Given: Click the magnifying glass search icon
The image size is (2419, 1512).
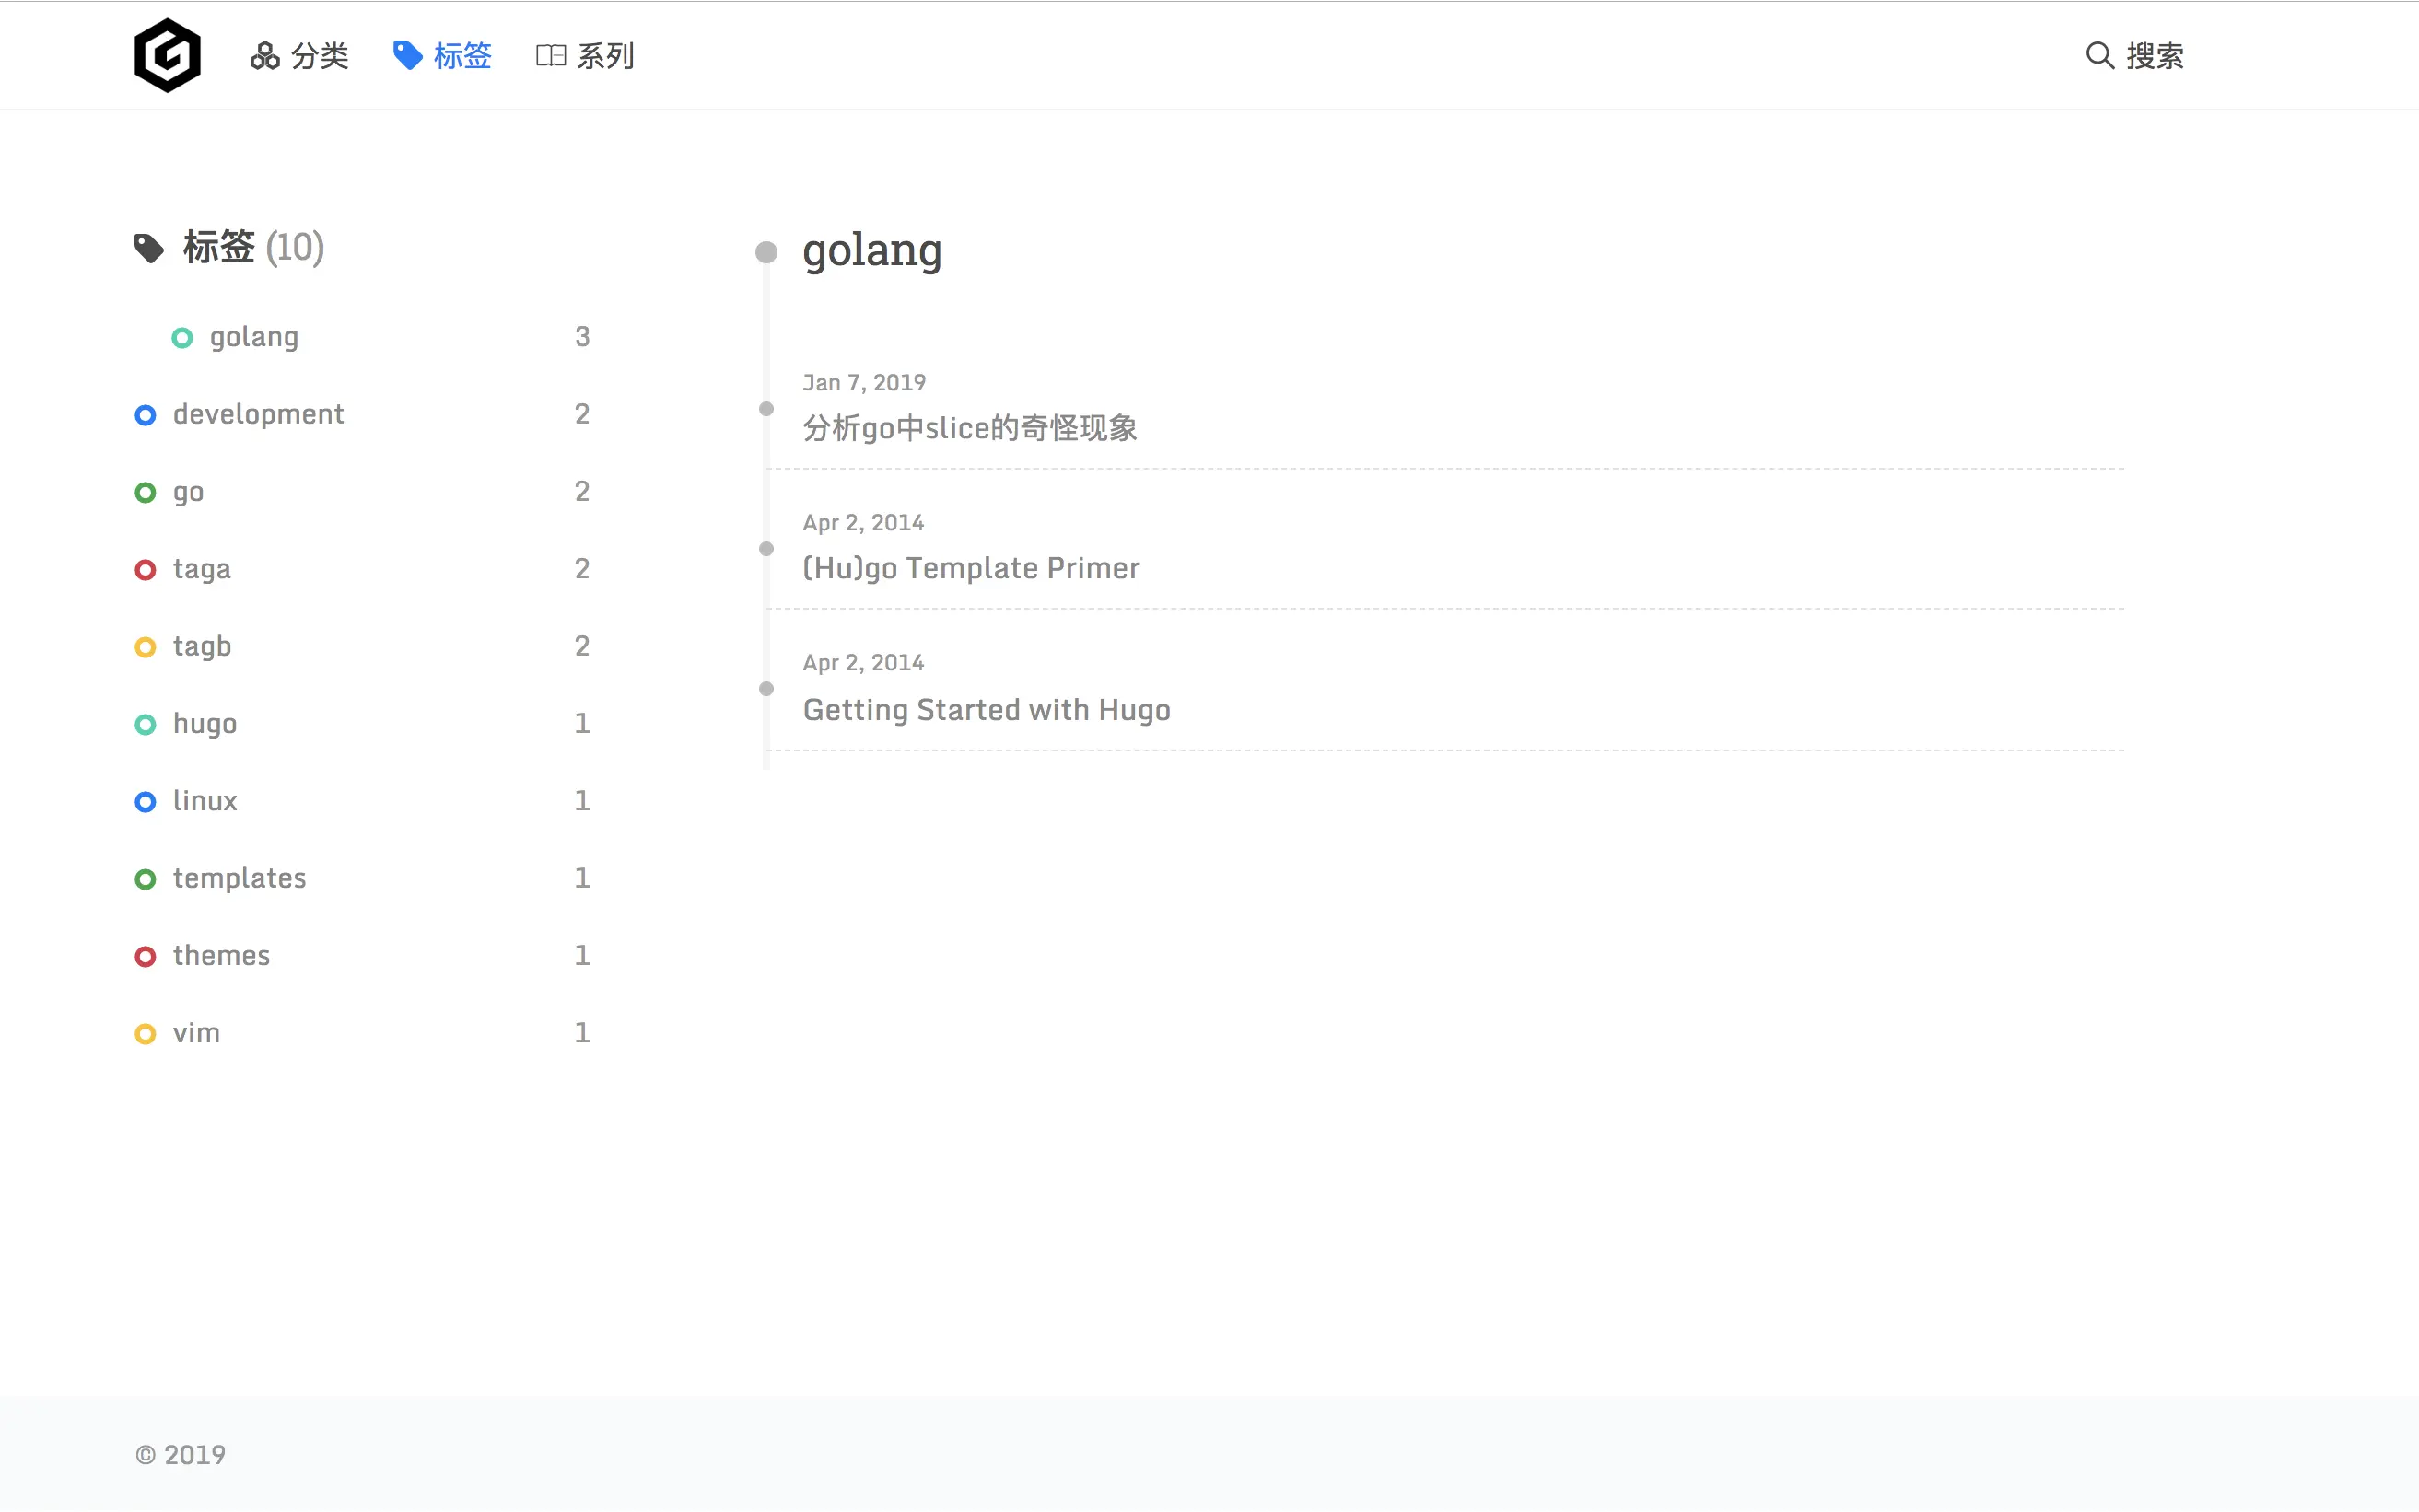Looking at the screenshot, I should (2098, 55).
